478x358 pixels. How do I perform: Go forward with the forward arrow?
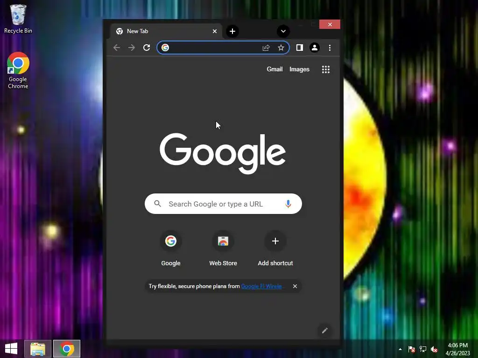pyautogui.click(x=131, y=48)
